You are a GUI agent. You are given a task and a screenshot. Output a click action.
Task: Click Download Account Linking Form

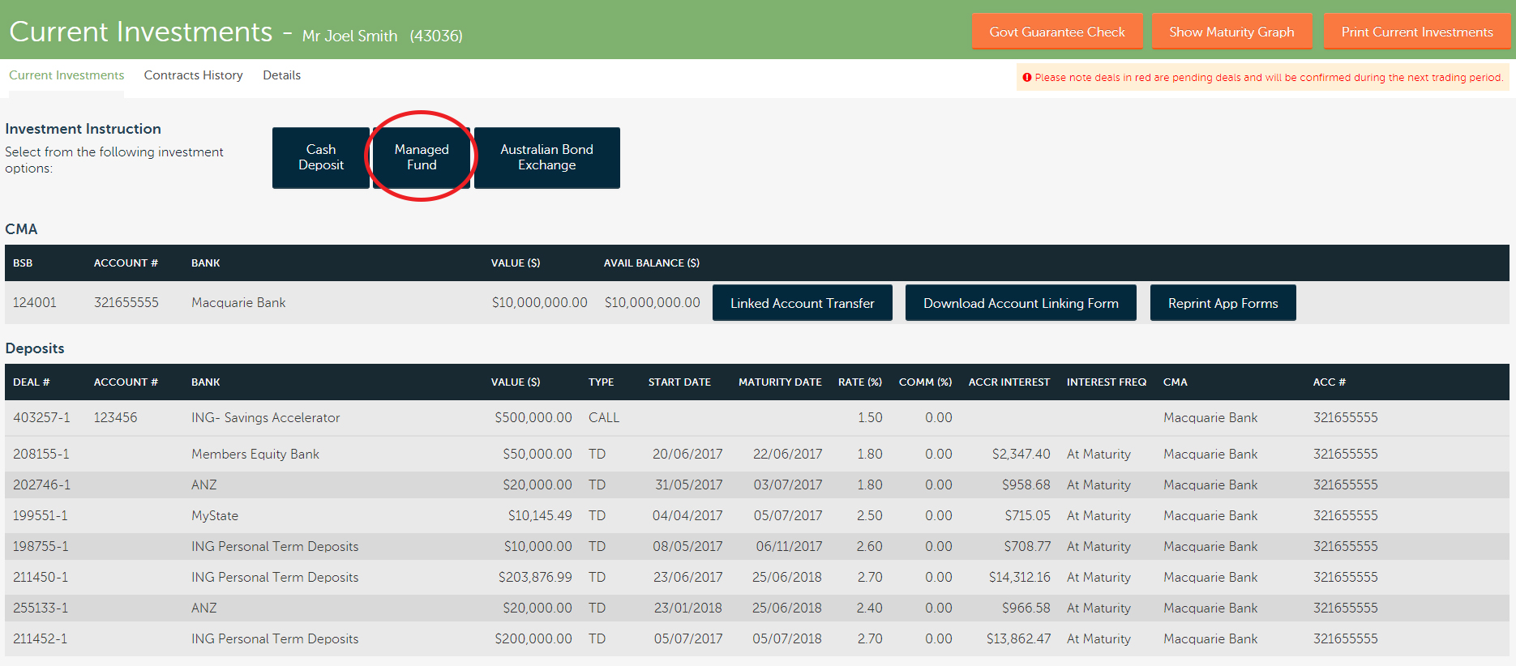coord(1021,303)
